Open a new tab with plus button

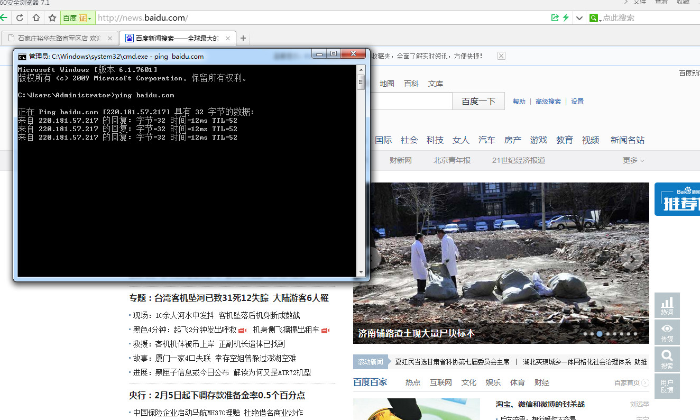243,38
